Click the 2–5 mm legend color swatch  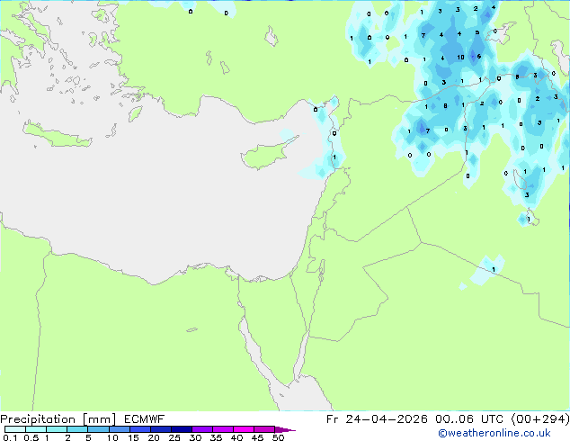pyautogui.click(x=77, y=429)
